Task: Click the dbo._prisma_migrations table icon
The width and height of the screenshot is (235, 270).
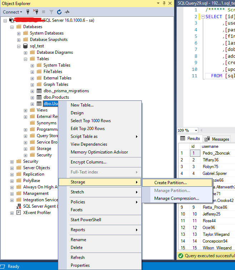Action: 39,91
